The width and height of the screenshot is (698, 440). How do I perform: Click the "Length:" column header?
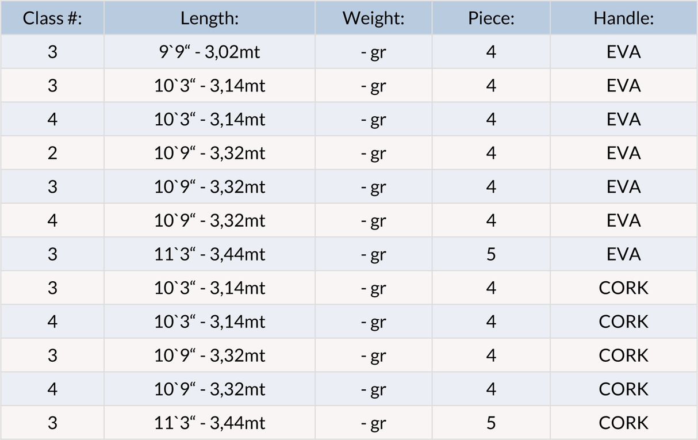(x=209, y=18)
